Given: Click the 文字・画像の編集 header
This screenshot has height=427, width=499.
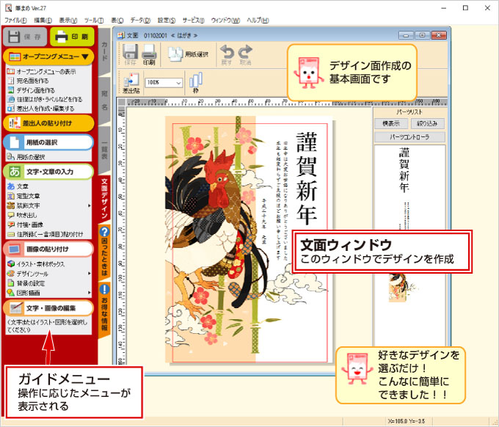Looking at the screenshot, I should [48, 308].
